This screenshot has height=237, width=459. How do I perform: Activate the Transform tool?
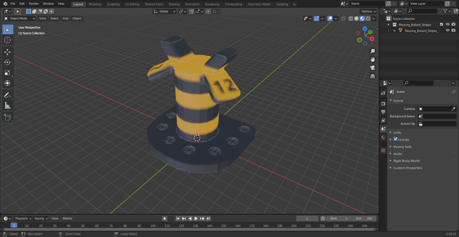(x=7, y=83)
